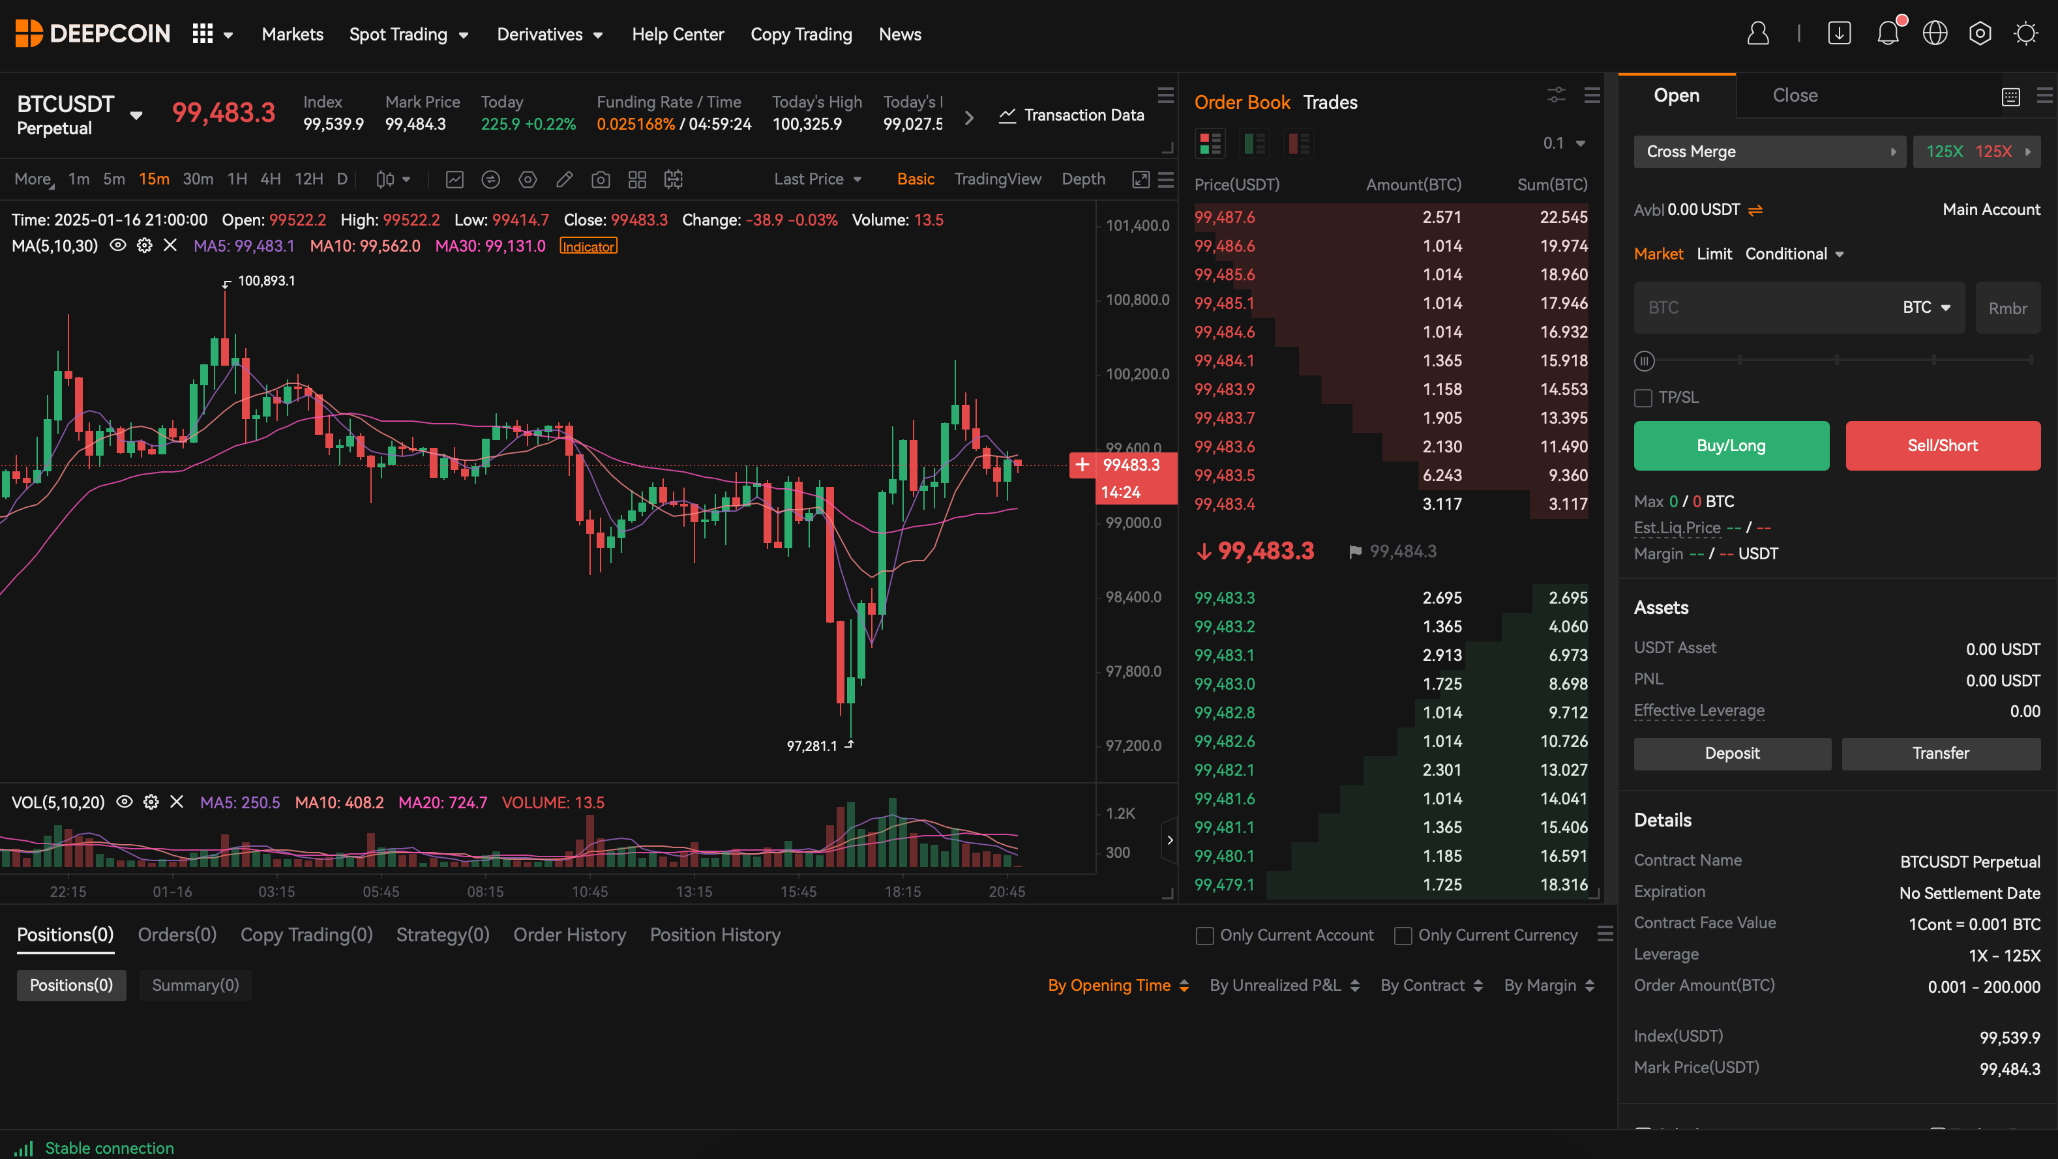Image resolution: width=2058 pixels, height=1159 pixels.
Task: Remove the MA indicator with X
Action: point(170,246)
